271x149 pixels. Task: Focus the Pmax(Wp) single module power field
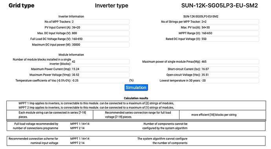point(230,62)
